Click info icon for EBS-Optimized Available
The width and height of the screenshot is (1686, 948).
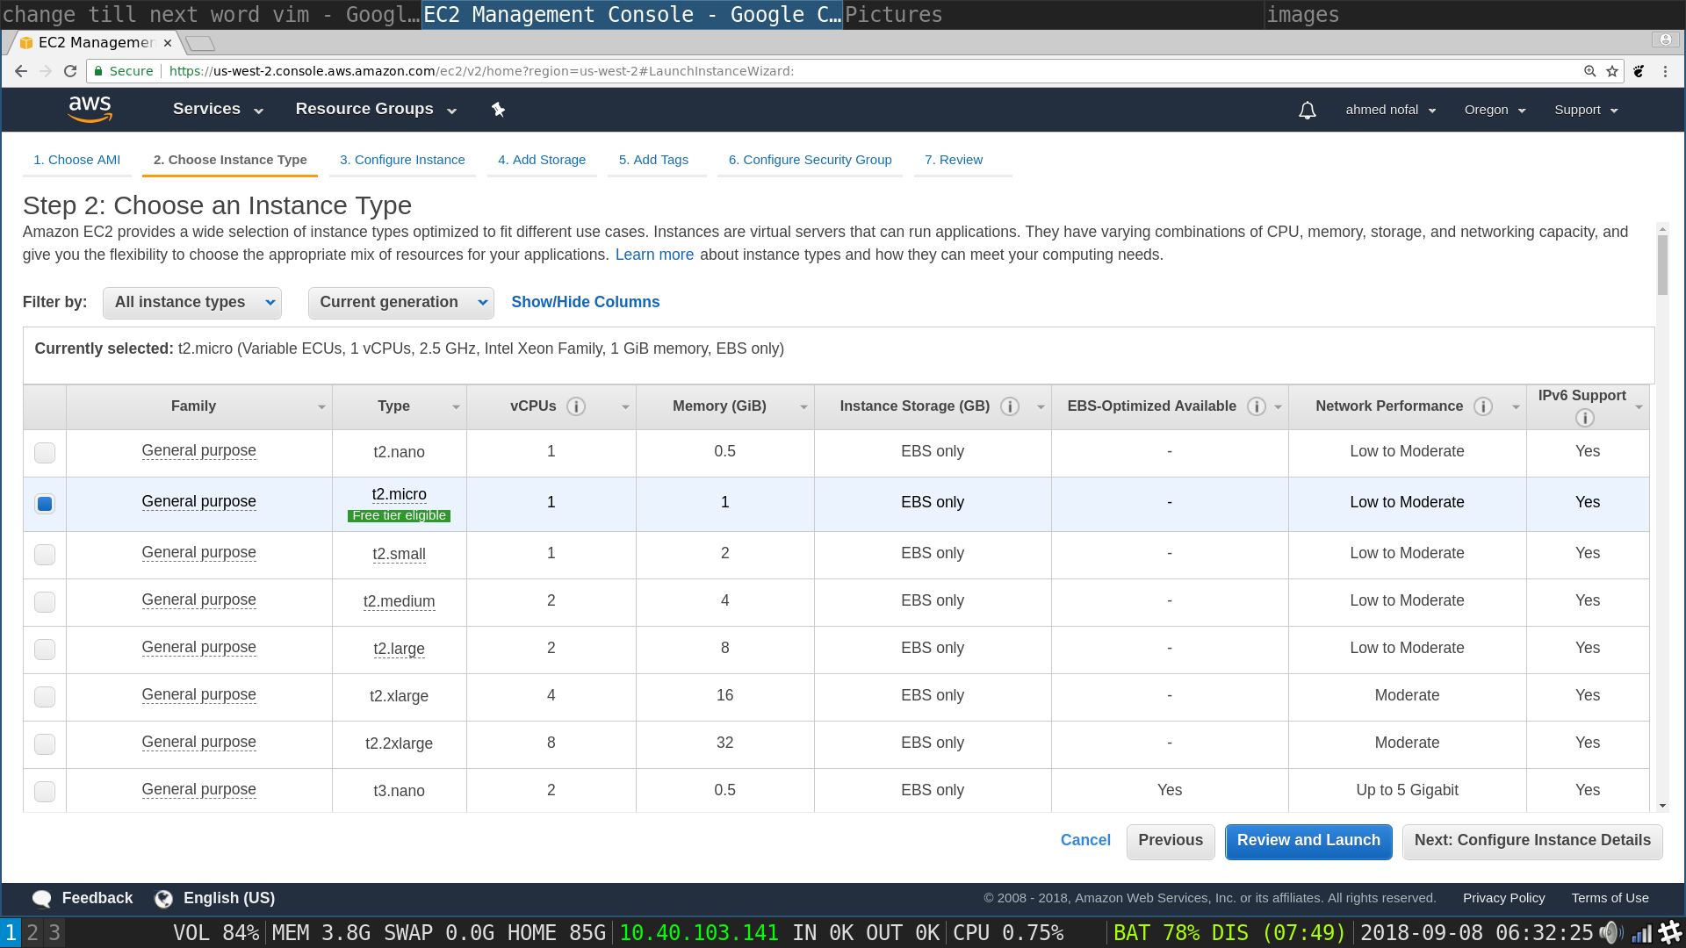point(1257,406)
